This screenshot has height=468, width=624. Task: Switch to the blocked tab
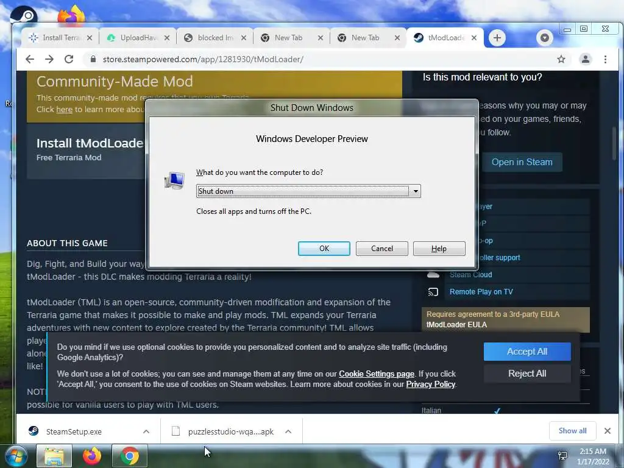pos(214,38)
